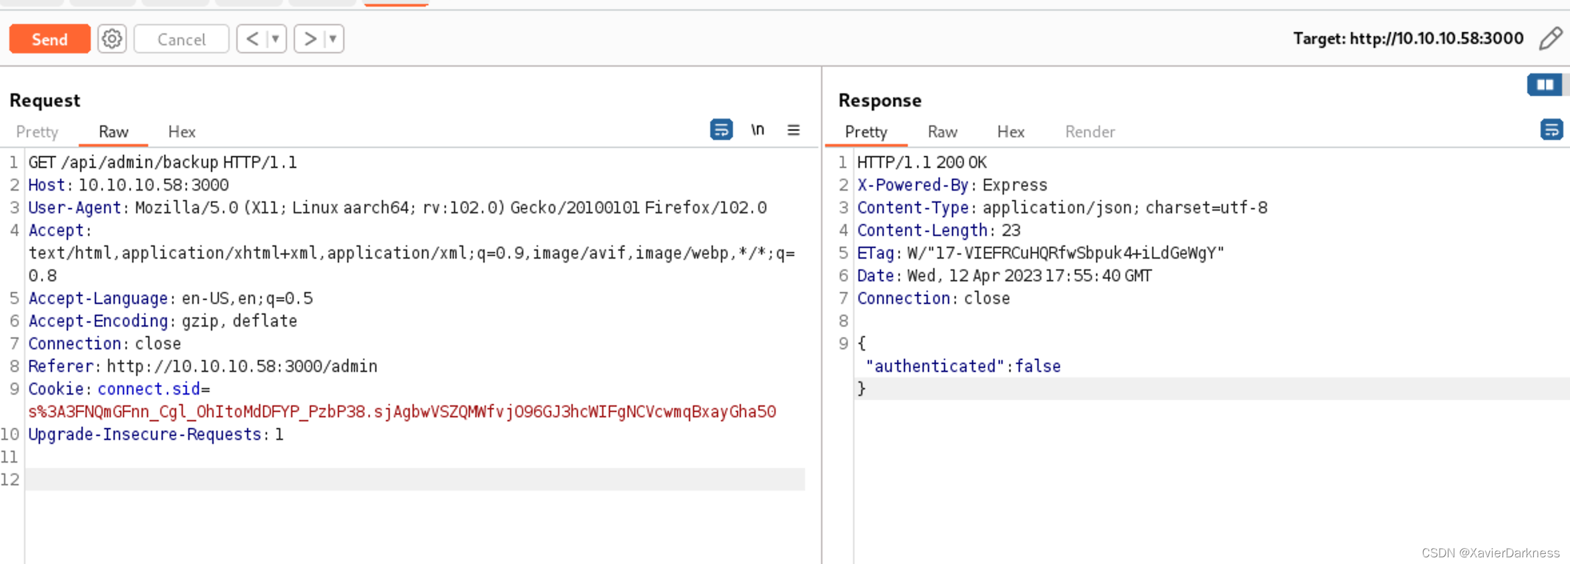1570x564 pixels.
Task: Open Request panel hamburger menu
Action: pyautogui.click(x=793, y=130)
